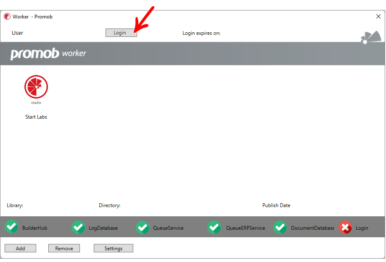This screenshot has width=386, height=262.
Task: Click the BuilderHub green check status icon
Action: 11,227
